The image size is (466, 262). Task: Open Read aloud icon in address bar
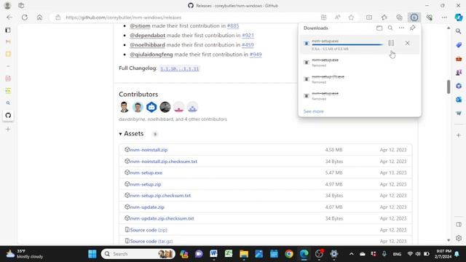pyautogui.click(x=338, y=17)
